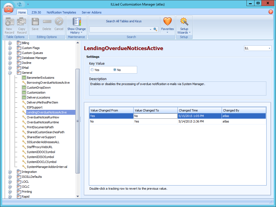Click the New Record icon

(9, 22)
